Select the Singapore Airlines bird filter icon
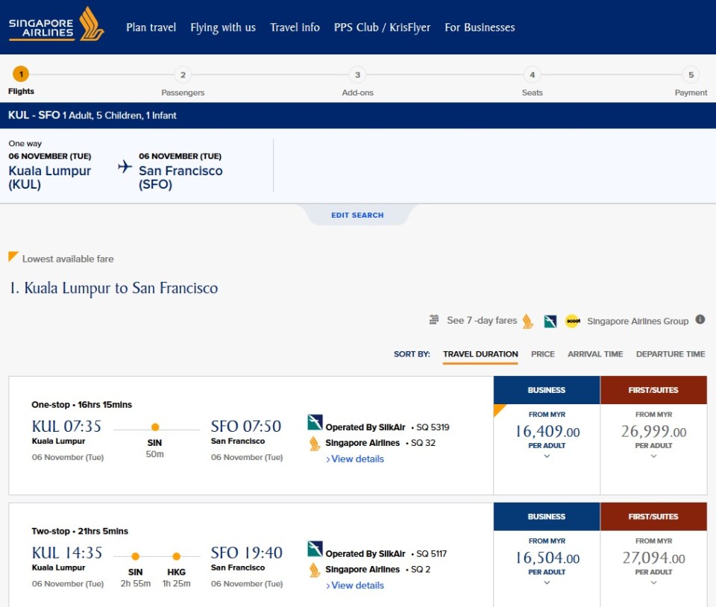Screen dimensions: 716x607 point(527,321)
